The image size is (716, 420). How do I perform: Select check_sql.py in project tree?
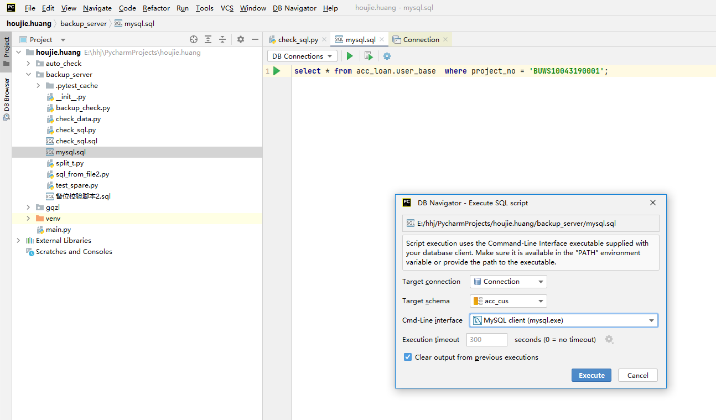coord(76,130)
